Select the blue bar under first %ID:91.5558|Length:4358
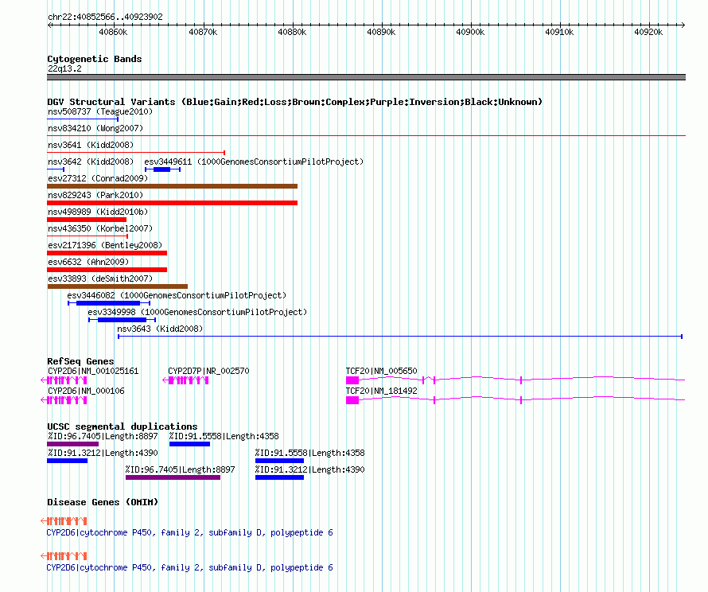This screenshot has width=708, height=592. pos(189,444)
